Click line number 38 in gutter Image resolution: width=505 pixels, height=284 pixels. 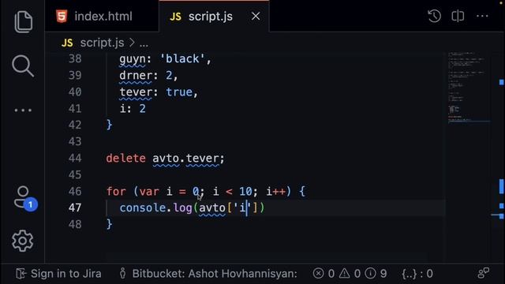(75, 58)
